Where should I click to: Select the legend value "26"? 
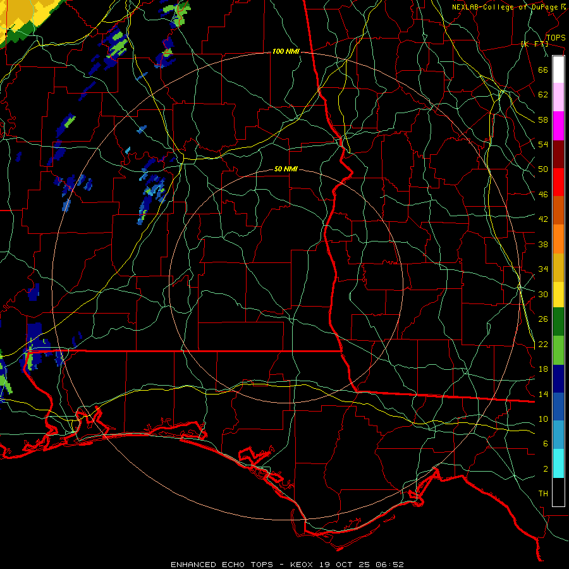[x=543, y=319]
